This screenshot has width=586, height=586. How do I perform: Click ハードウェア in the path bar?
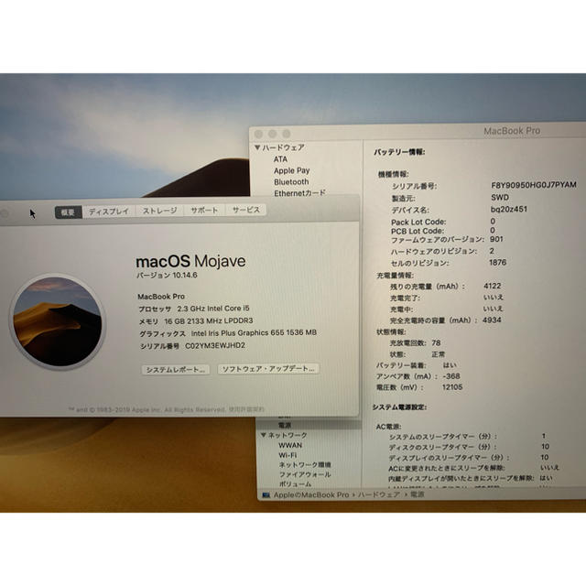[x=378, y=494]
